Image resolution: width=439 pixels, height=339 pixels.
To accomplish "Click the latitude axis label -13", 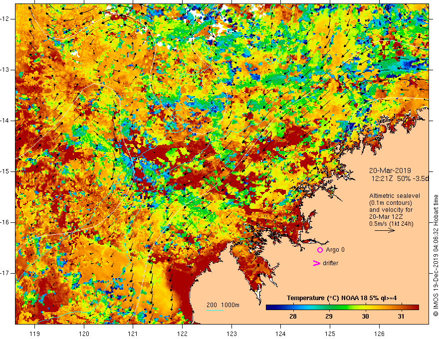I will click(x=5, y=70).
